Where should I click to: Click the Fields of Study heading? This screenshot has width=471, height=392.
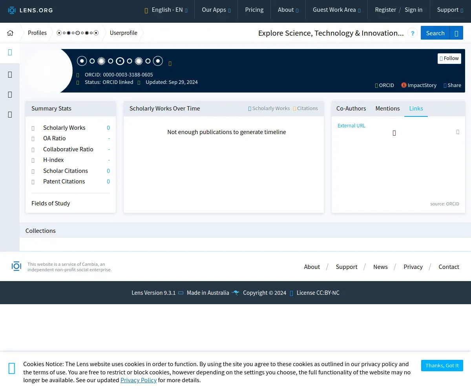[51, 203]
